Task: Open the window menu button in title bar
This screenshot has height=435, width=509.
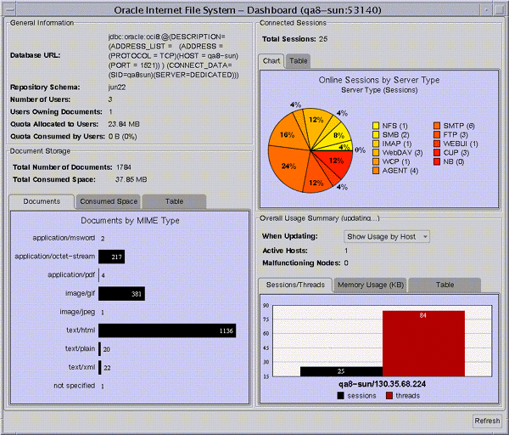Action: 10,9
